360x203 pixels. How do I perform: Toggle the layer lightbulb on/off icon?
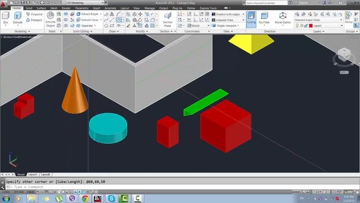[x=297, y=25]
